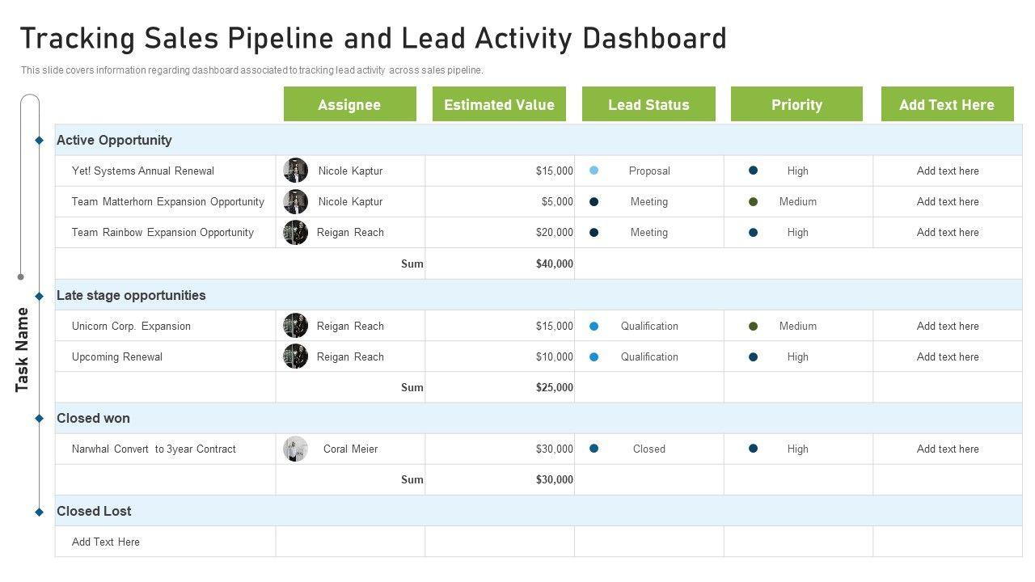Click the Assignee column header
The width and height of the screenshot is (1035, 582).
point(349,104)
